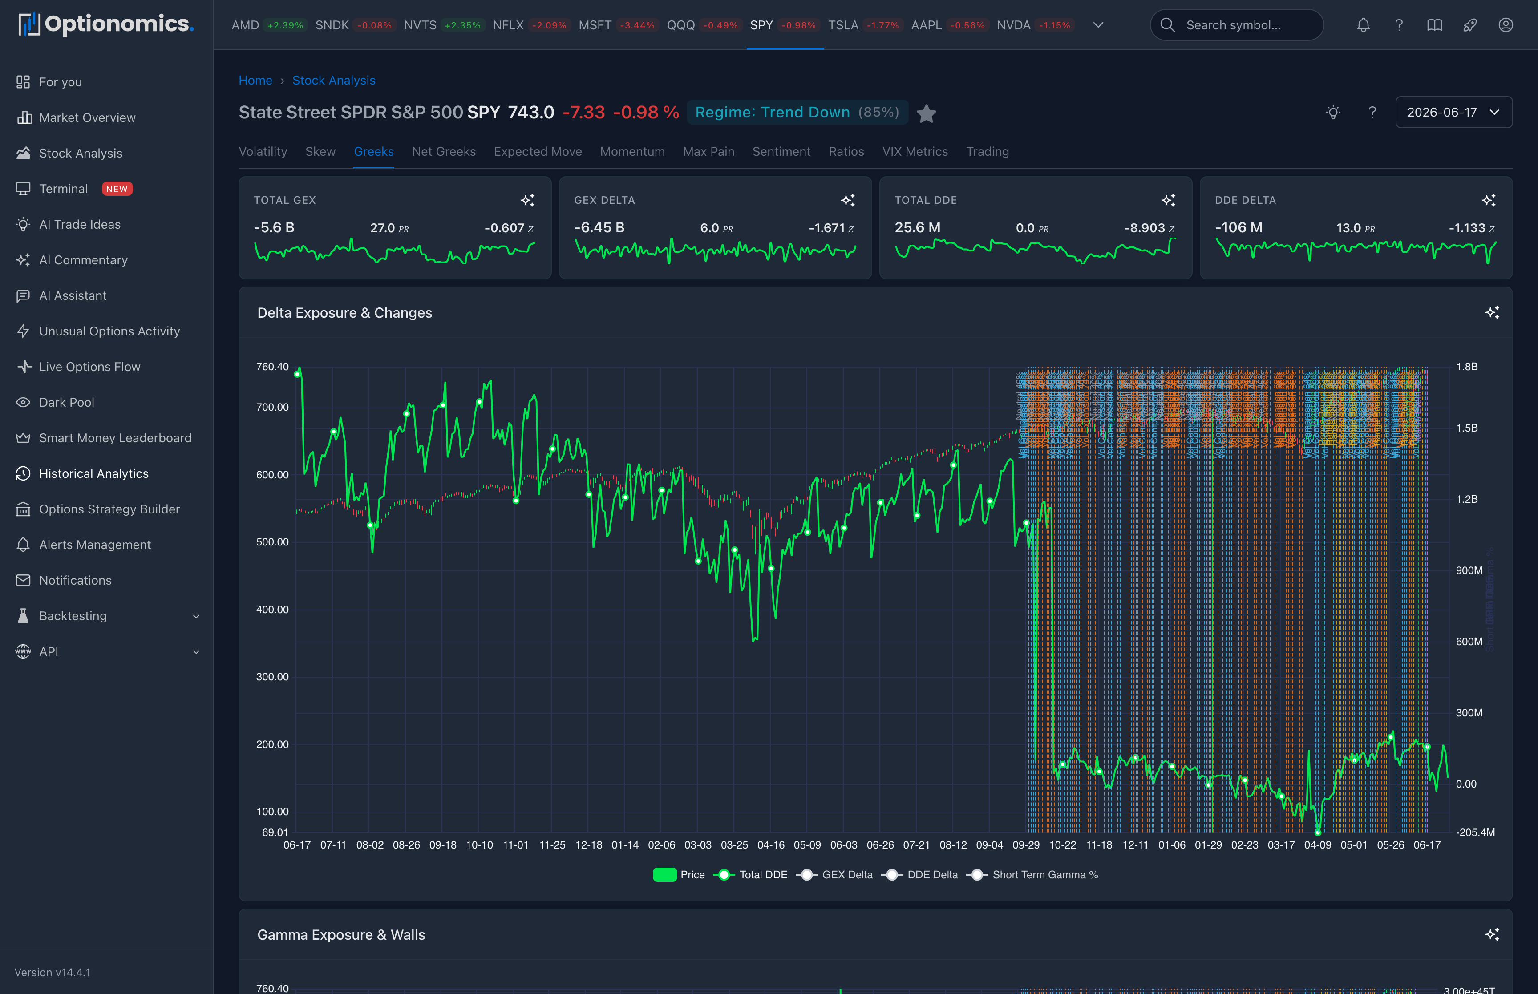This screenshot has height=994, width=1538.
Task: Open the notifications bell icon
Action: [1363, 25]
